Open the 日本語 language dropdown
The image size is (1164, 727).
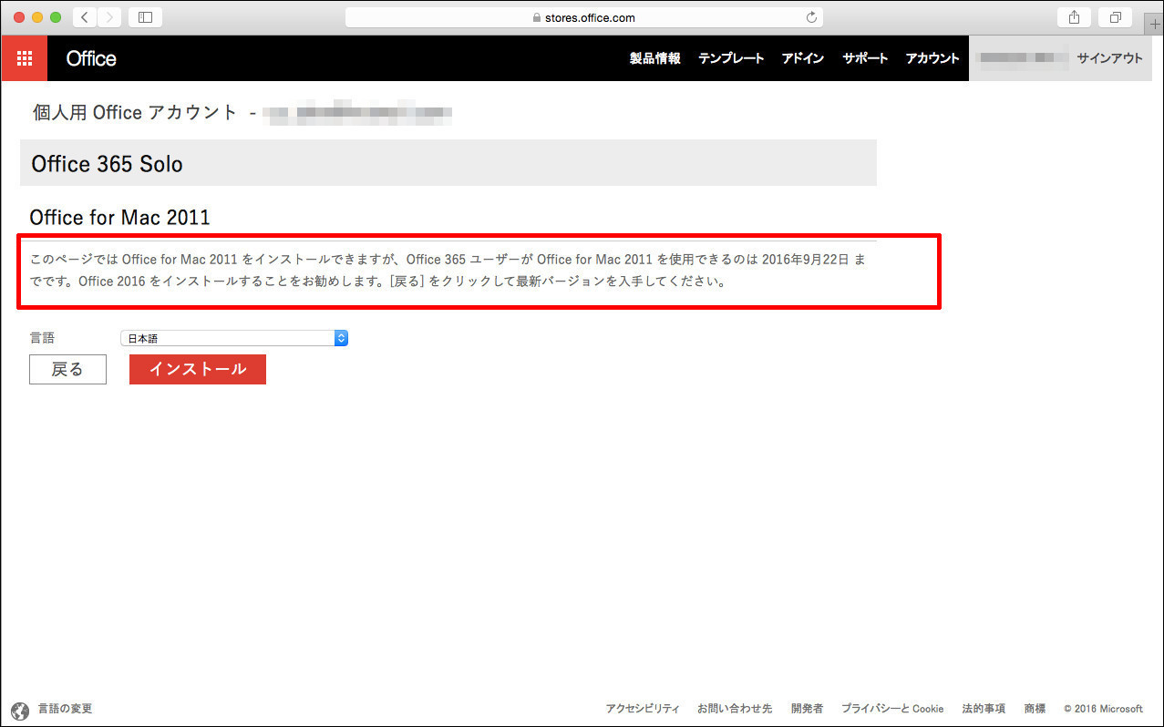coord(234,338)
